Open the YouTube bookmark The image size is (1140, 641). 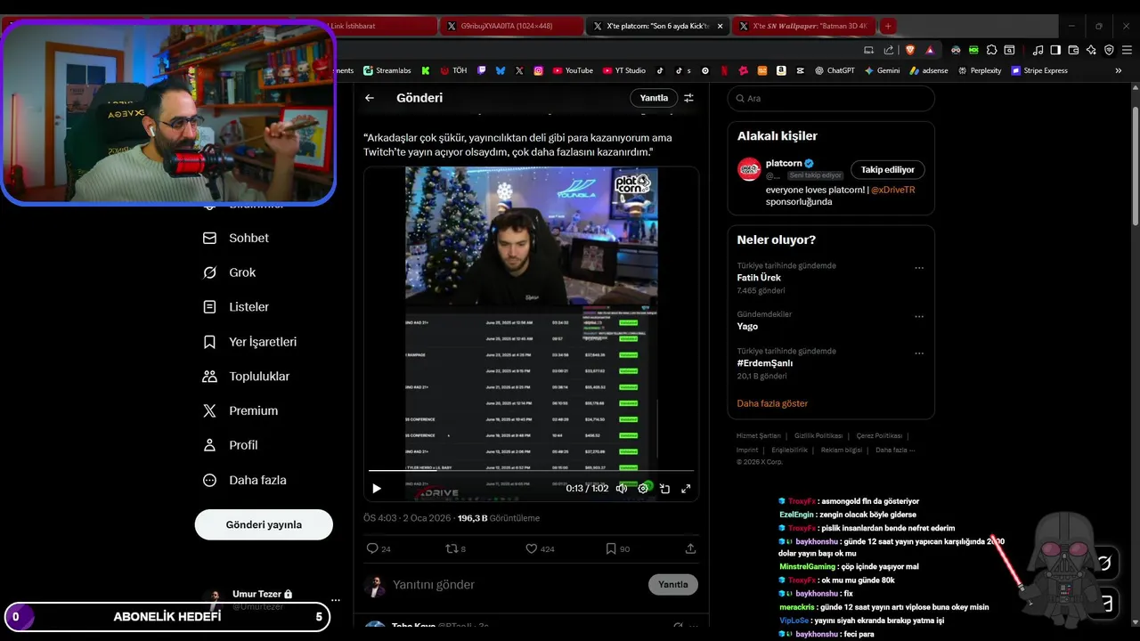click(573, 70)
